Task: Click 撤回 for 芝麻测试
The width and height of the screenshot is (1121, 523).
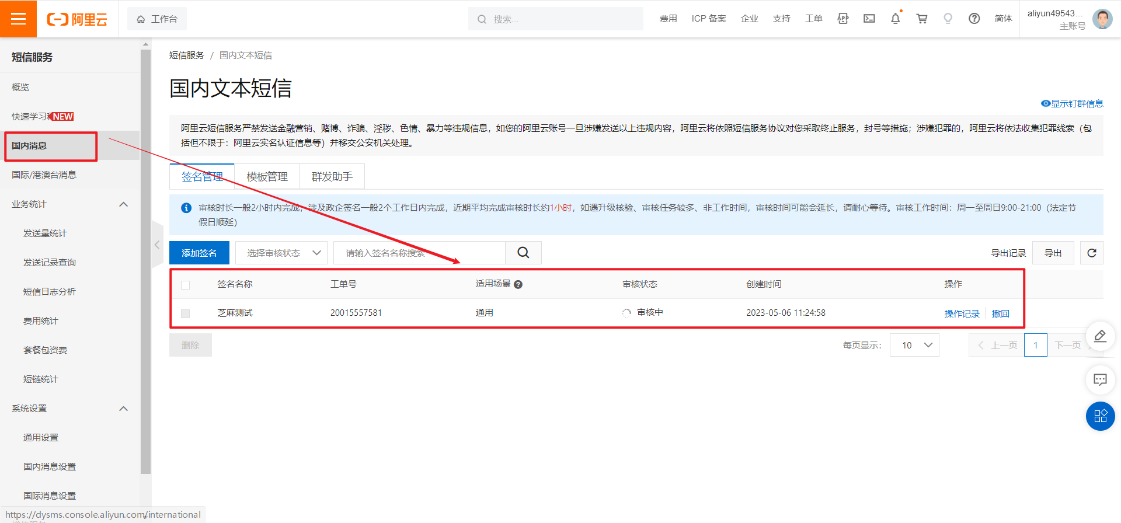Action: click(x=1000, y=313)
